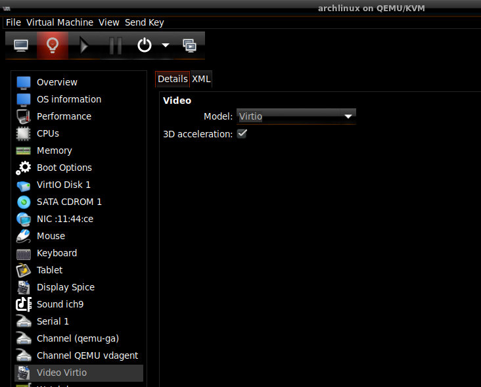The width and height of the screenshot is (481, 387).
Task: Open the shutdown options dropdown arrow
Action: click(x=166, y=45)
